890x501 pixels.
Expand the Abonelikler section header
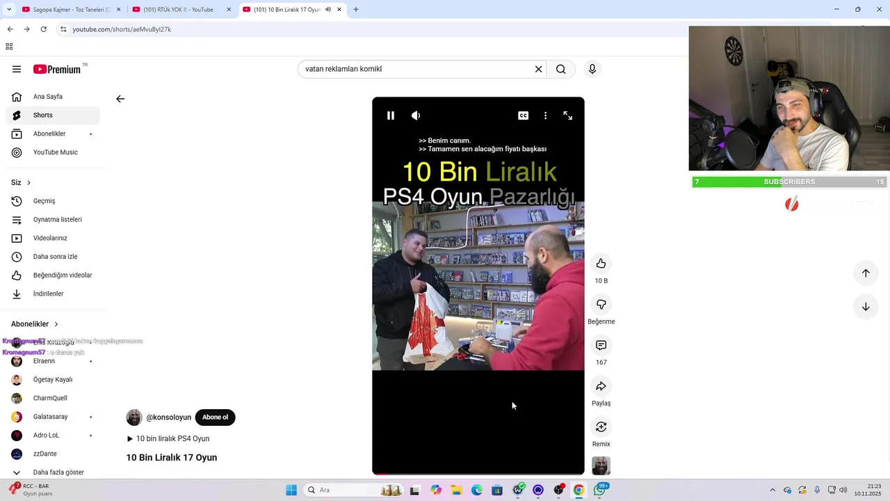35,324
